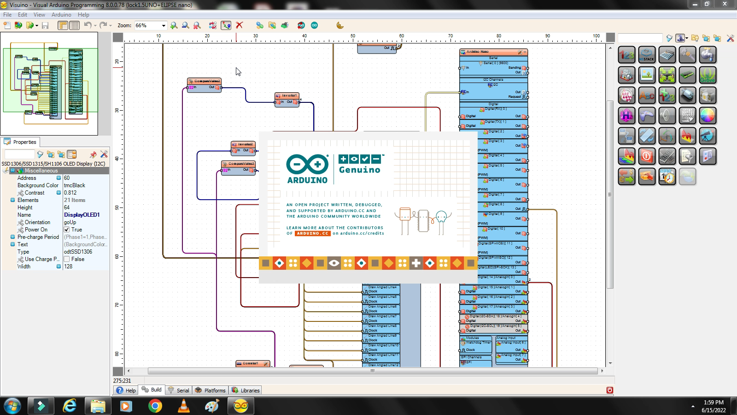Image resolution: width=737 pixels, height=415 pixels.
Task: Switch to the Serial tab
Action: click(182, 390)
